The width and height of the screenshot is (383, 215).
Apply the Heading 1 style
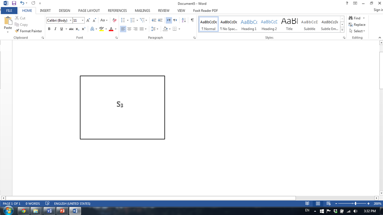coord(249,24)
